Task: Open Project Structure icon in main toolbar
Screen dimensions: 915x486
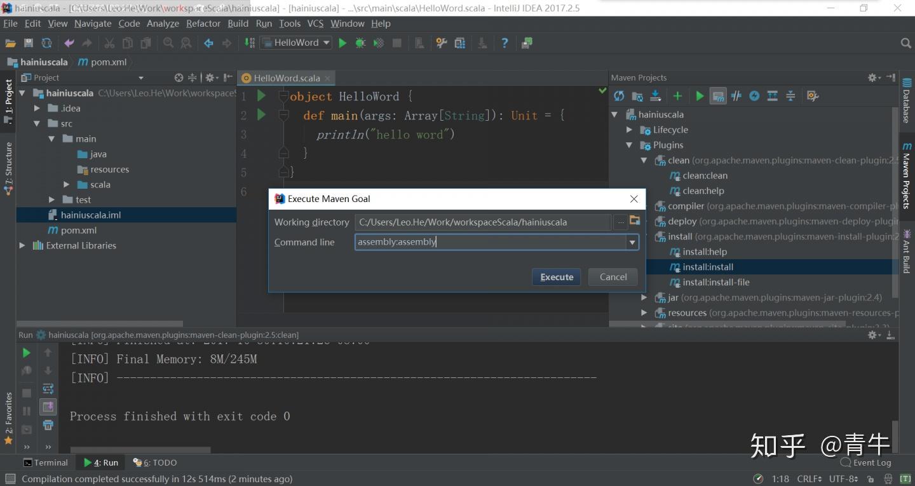Action: (x=459, y=43)
